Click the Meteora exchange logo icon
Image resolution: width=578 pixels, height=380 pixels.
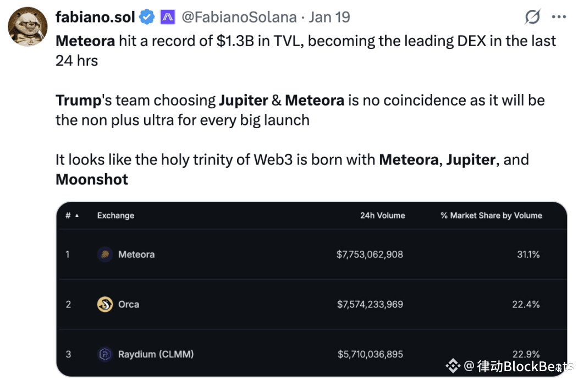pyautogui.click(x=105, y=255)
